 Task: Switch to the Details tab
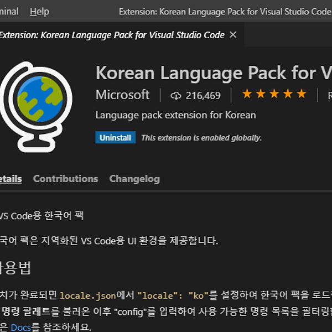11,179
